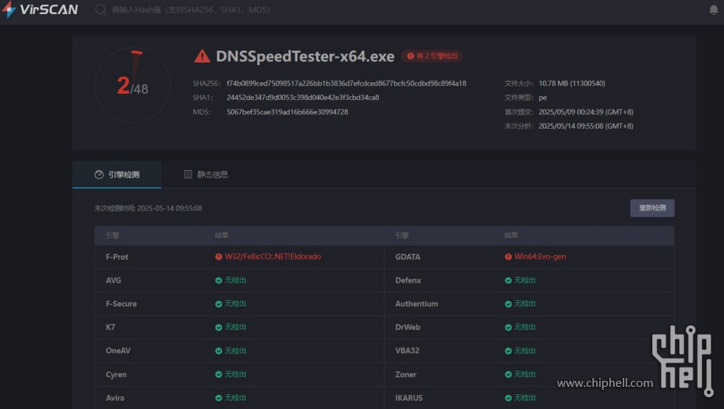Switch to the 静态信息 tab
Viewport: 724px width, 409px height.
click(x=205, y=175)
